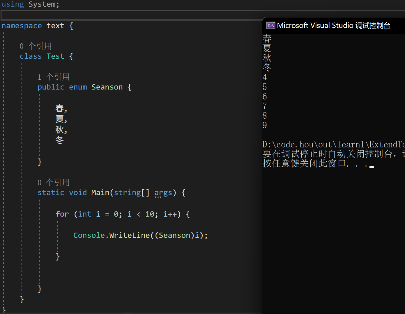Image resolution: width=405 pixels, height=314 pixels.
Task: Click the debug console window icon
Action: pyautogui.click(x=270, y=26)
